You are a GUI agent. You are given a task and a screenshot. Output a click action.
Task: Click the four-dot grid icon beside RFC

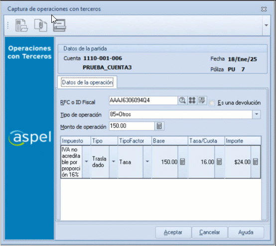click(192, 101)
